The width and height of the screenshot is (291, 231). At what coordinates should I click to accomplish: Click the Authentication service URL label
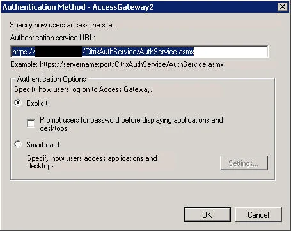click(52, 38)
